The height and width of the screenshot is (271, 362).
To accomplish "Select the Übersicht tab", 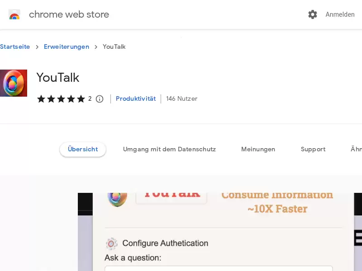I will click(x=83, y=150).
